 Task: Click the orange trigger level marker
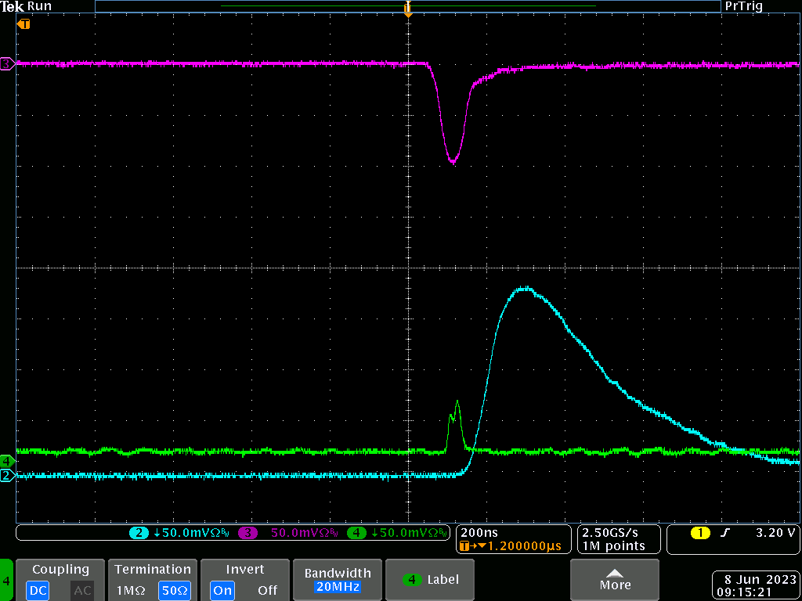coord(24,24)
